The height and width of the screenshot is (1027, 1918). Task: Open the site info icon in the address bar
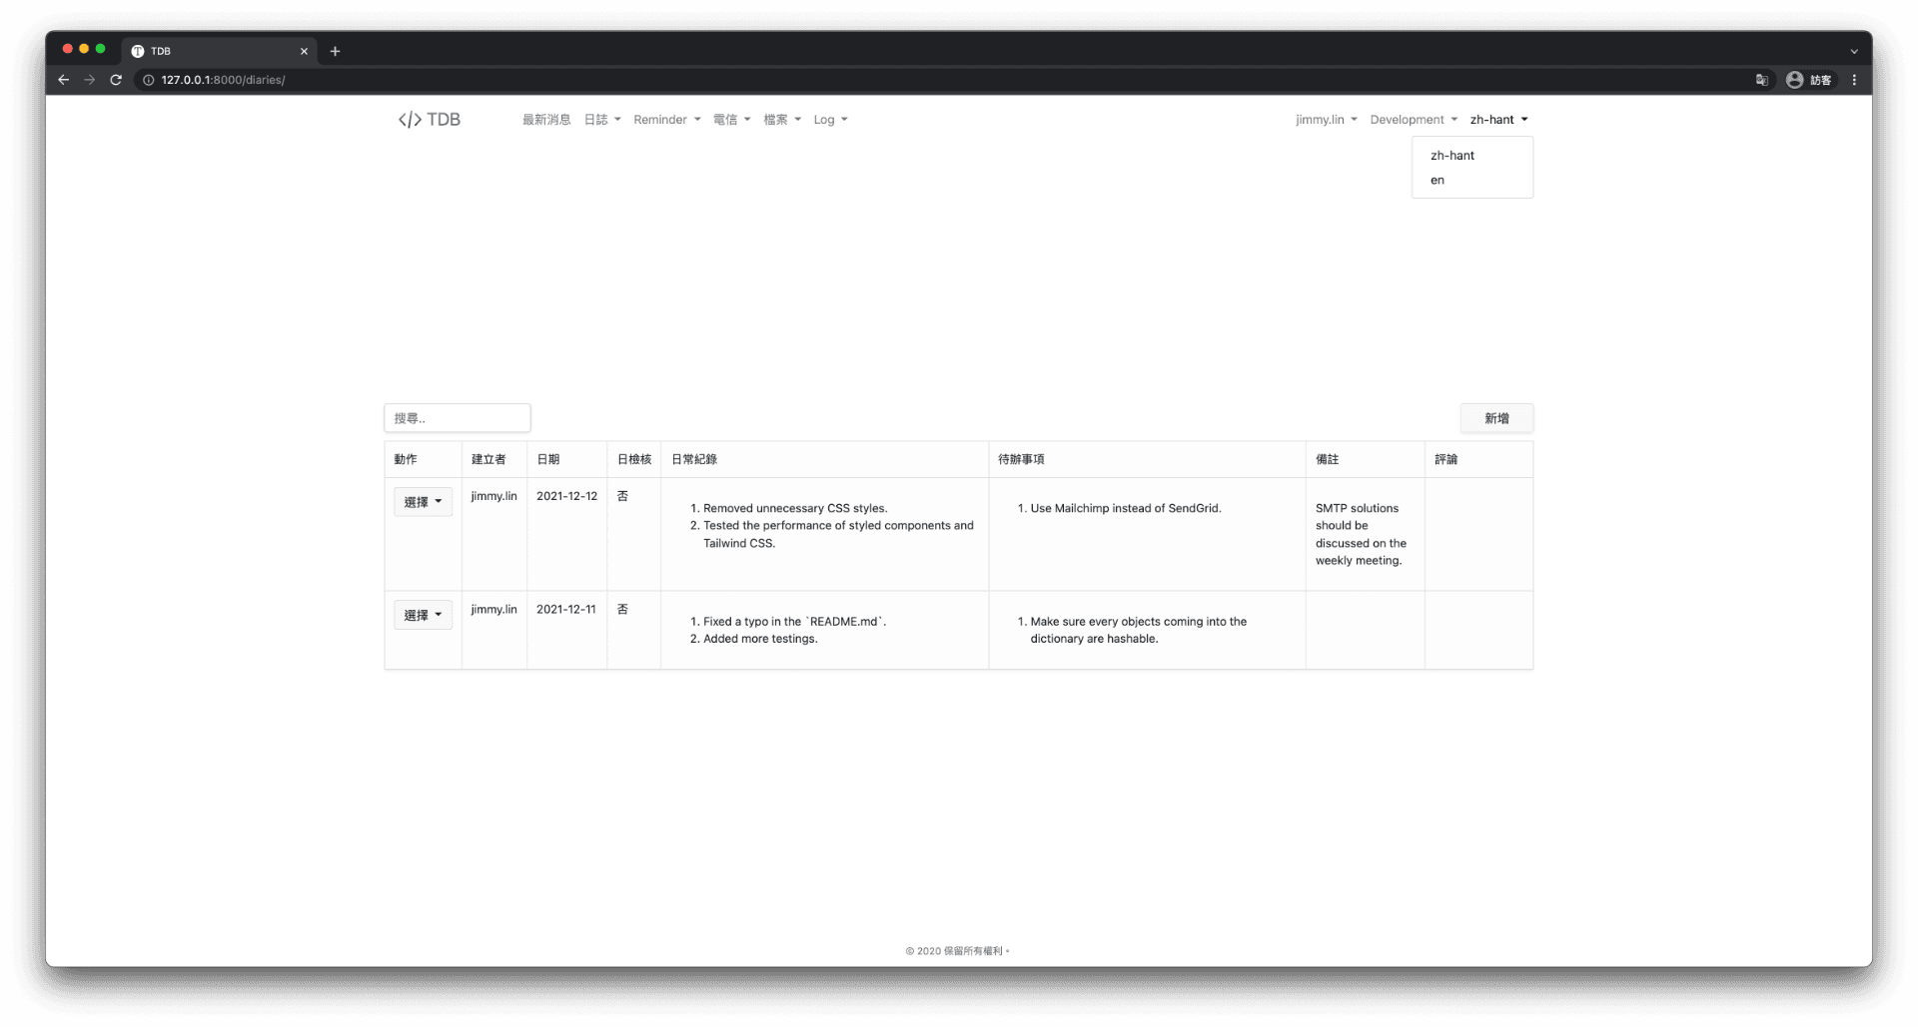[149, 80]
